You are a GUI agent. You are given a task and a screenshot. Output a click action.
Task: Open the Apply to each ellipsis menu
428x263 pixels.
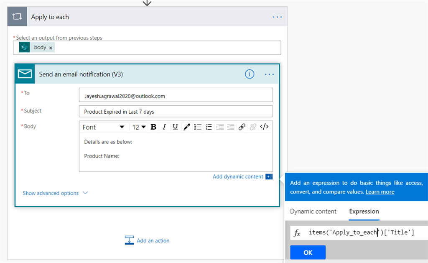click(x=277, y=17)
